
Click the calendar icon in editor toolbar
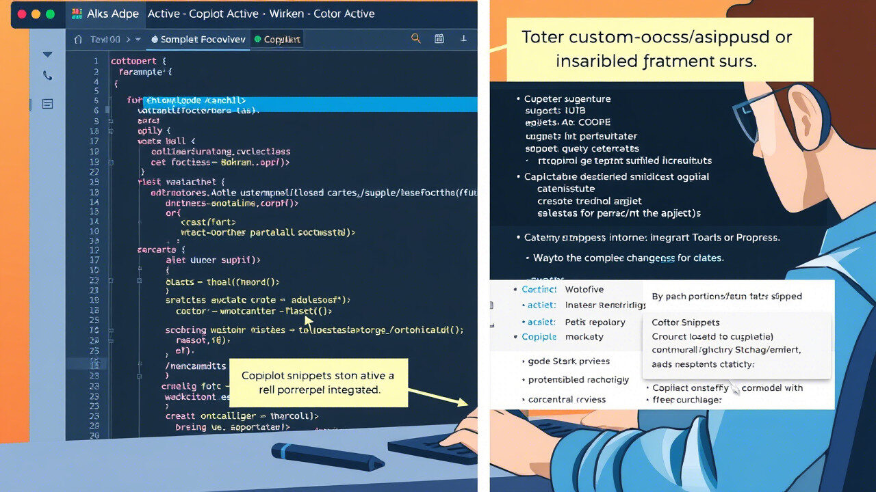click(x=439, y=39)
